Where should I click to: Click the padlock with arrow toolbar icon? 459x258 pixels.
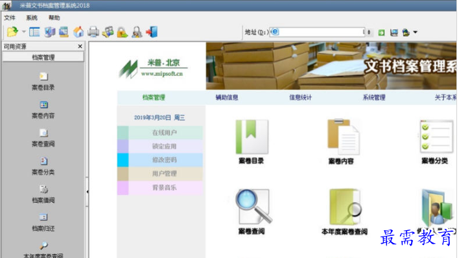coord(123,32)
